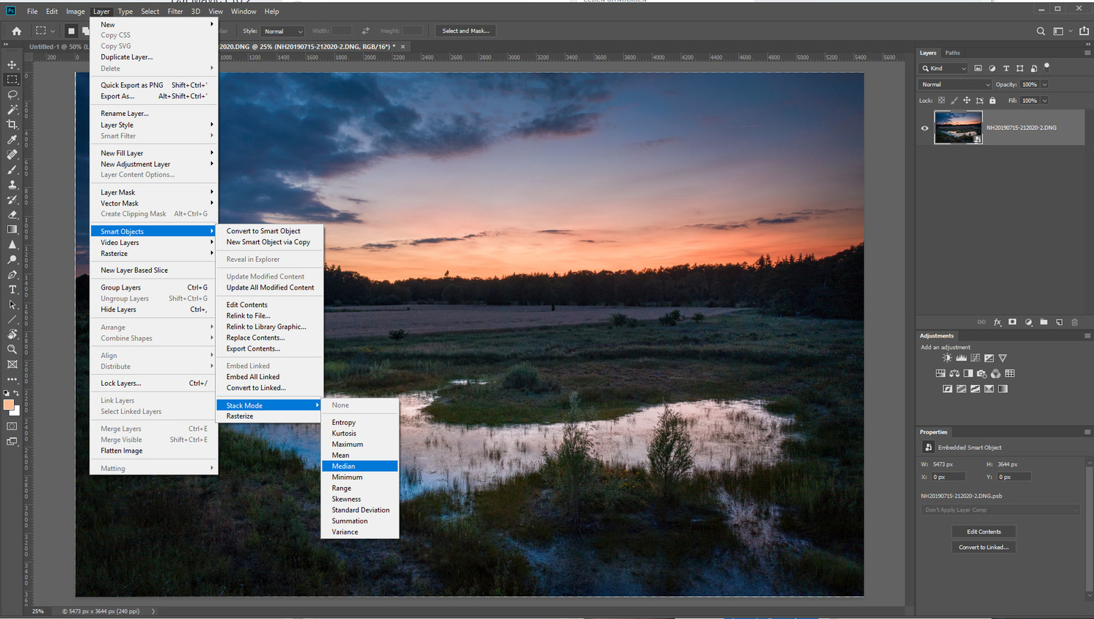
Task: Expand the Layer Style submenu
Action: pos(154,125)
